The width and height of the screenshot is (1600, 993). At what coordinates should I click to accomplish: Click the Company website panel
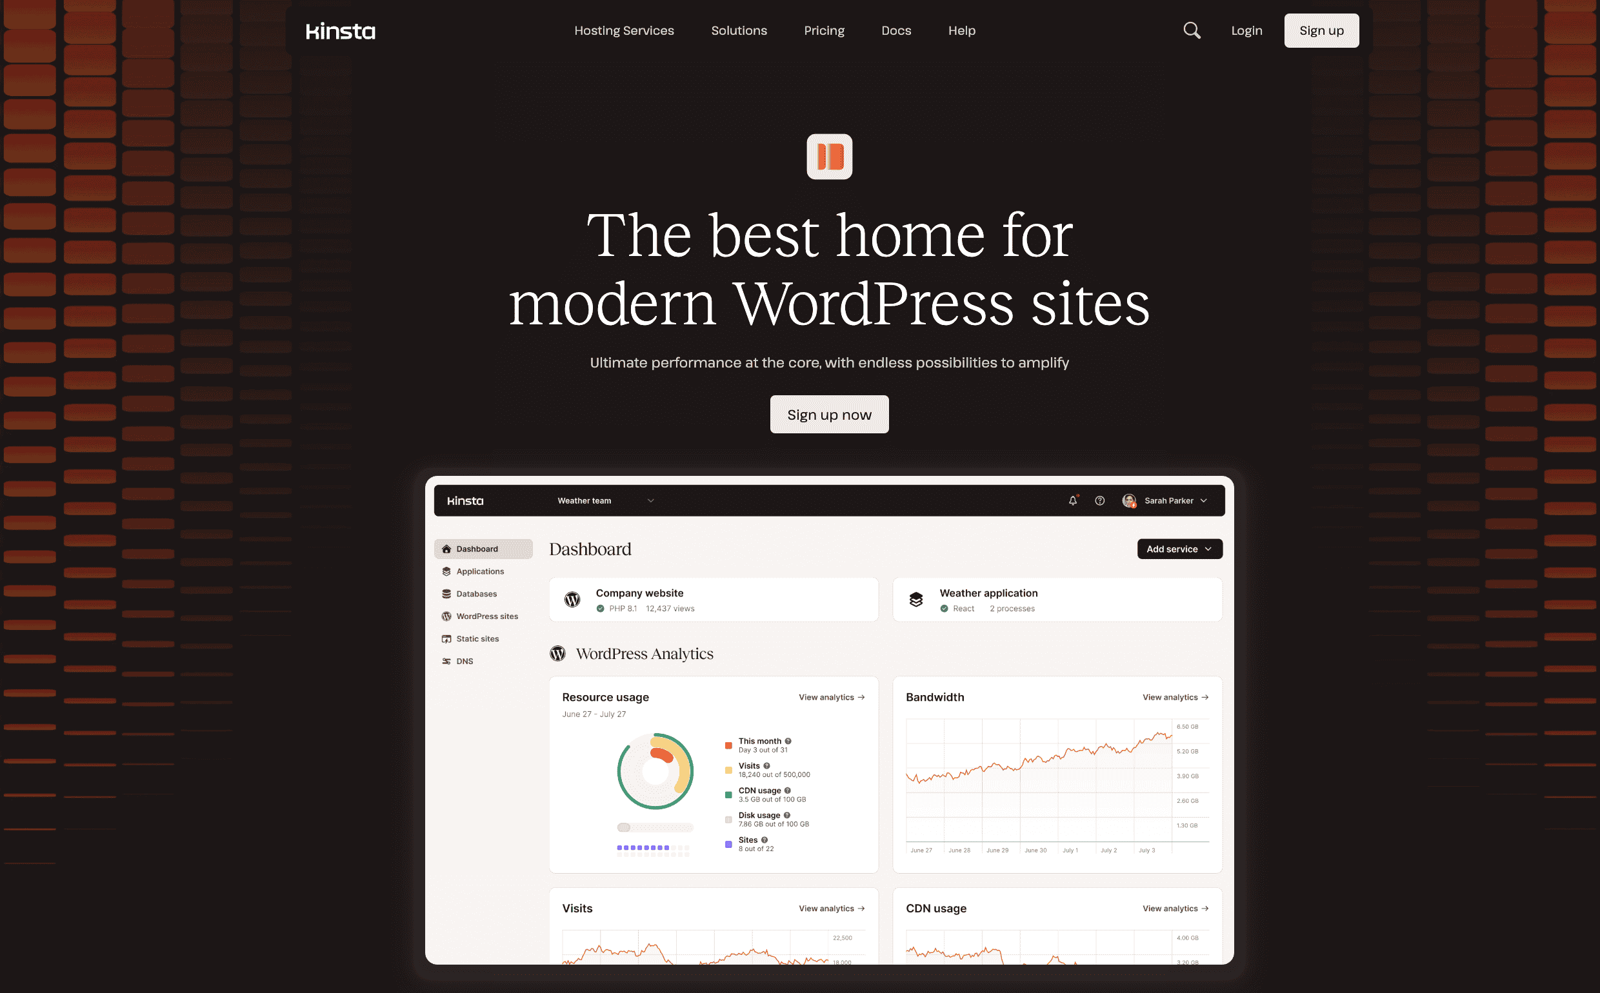pos(714,600)
